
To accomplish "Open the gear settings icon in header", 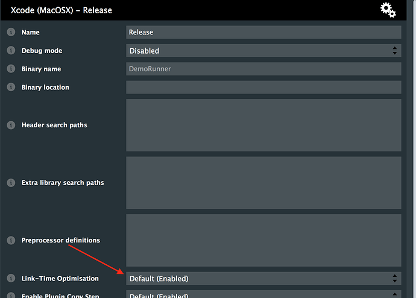I will coord(388,10).
